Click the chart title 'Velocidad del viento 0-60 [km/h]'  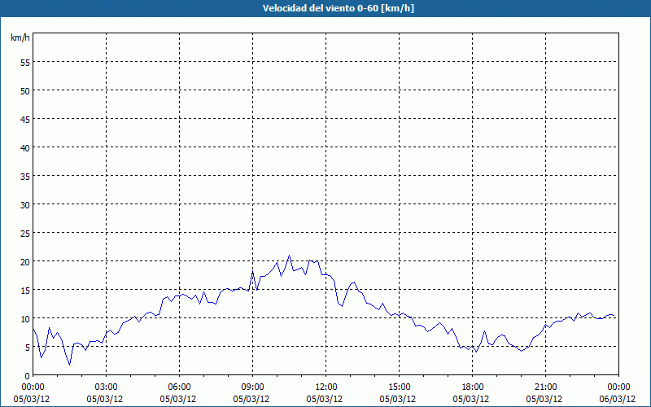click(338, 8)
